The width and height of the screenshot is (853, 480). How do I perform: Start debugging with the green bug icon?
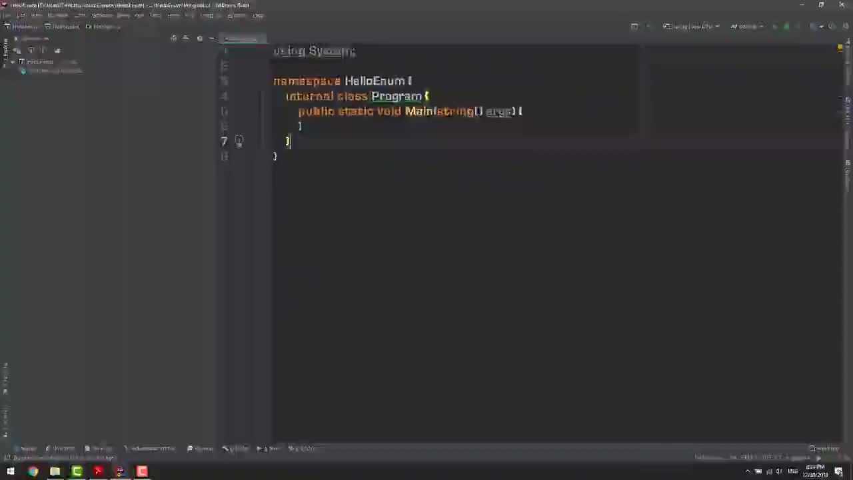click(786, 27)
